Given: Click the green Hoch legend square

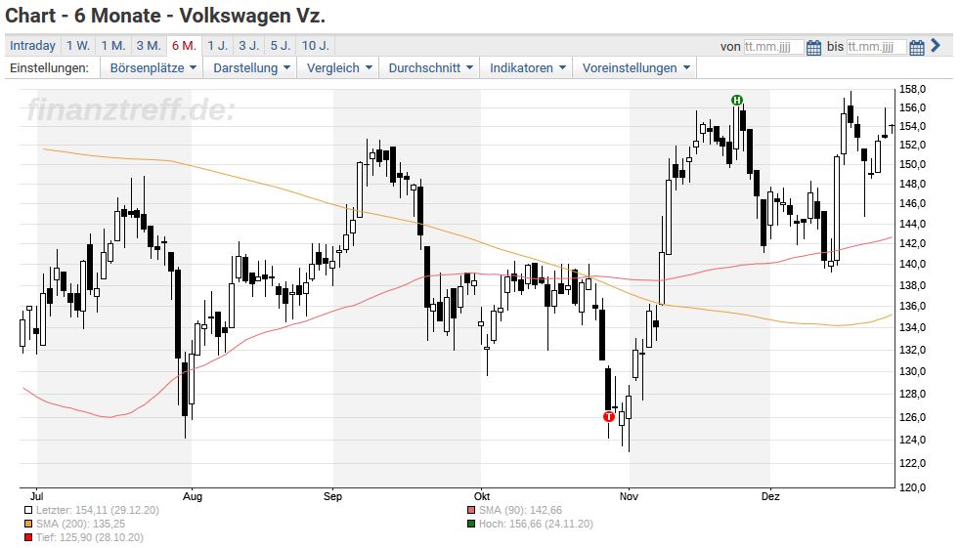Looking at the screenshot, I should pyautogui.click(x=471, y=524).
